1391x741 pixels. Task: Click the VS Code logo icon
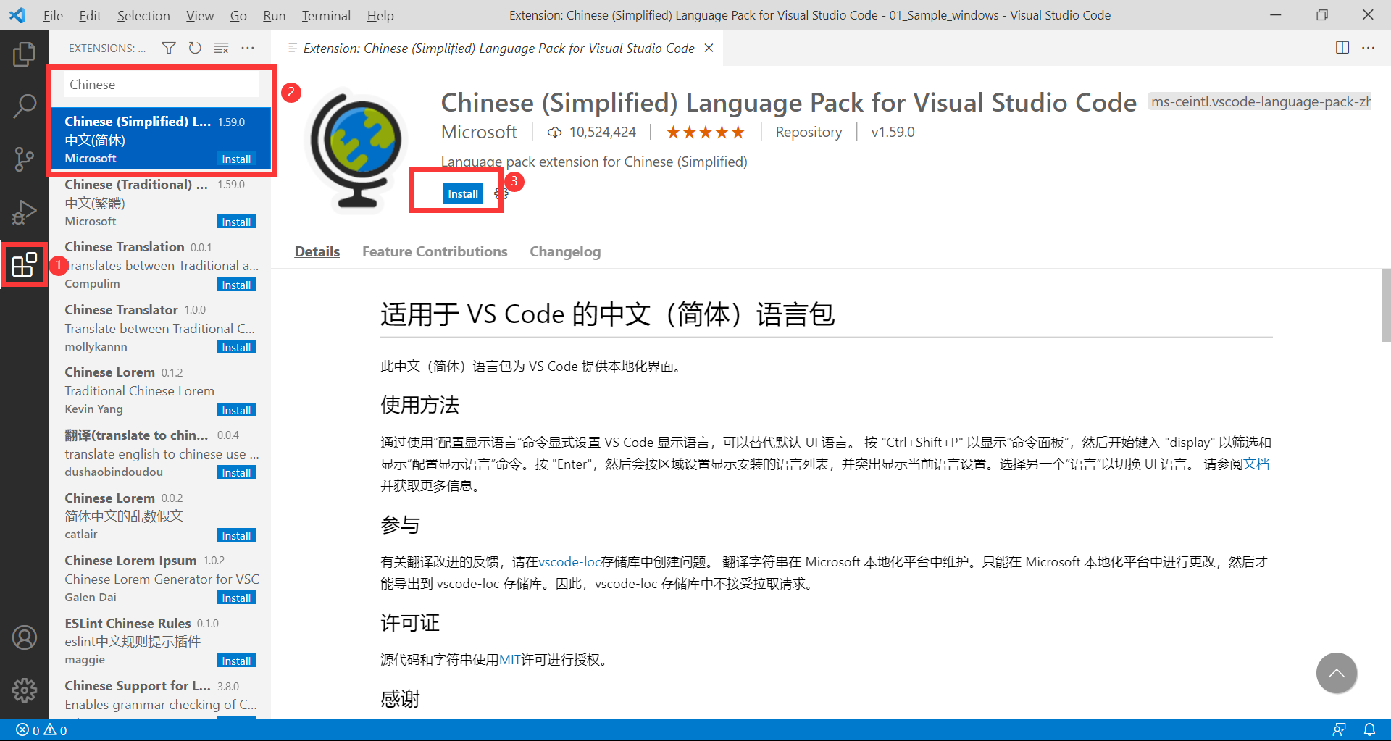point(17,15)
